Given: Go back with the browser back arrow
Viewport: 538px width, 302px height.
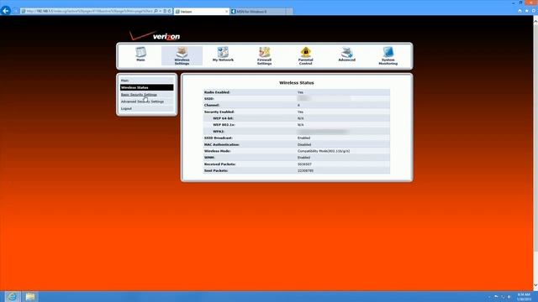Looking at the screenshot, I should point(6,11).
